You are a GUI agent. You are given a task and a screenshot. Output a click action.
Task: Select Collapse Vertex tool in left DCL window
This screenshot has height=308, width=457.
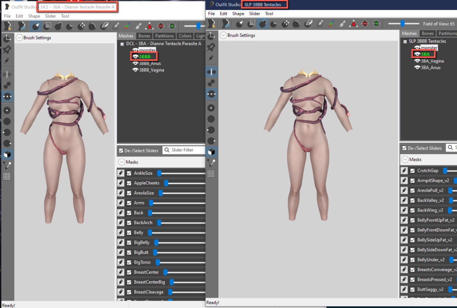(149, 26)
